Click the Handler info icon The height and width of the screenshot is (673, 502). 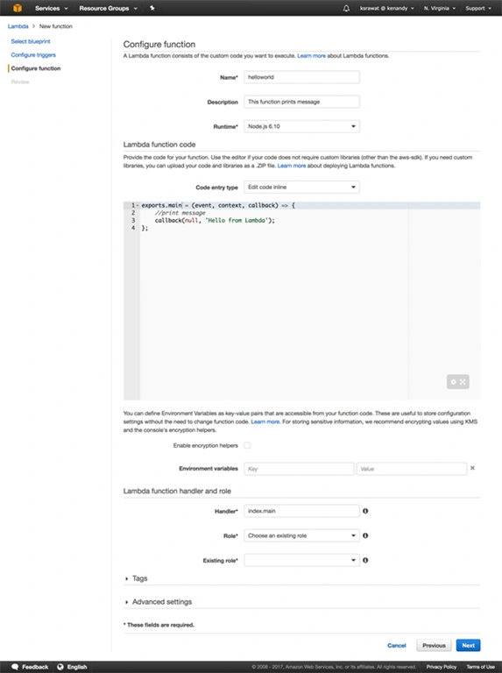(365, 511)
